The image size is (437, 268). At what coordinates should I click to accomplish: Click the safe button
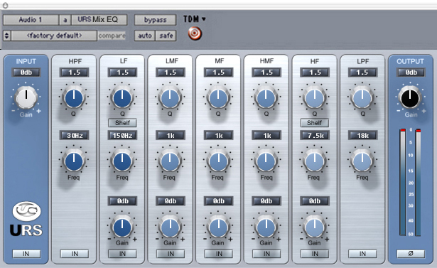[x=166, y=36]
